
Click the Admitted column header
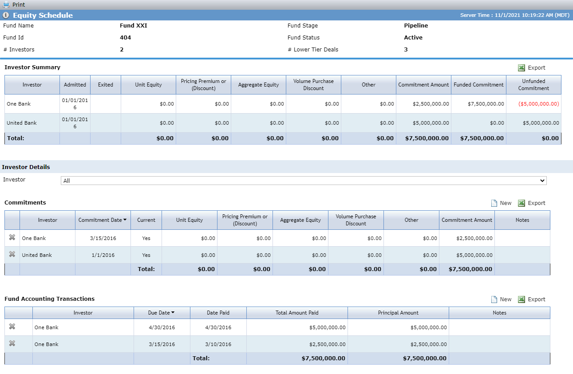[75, 85]
